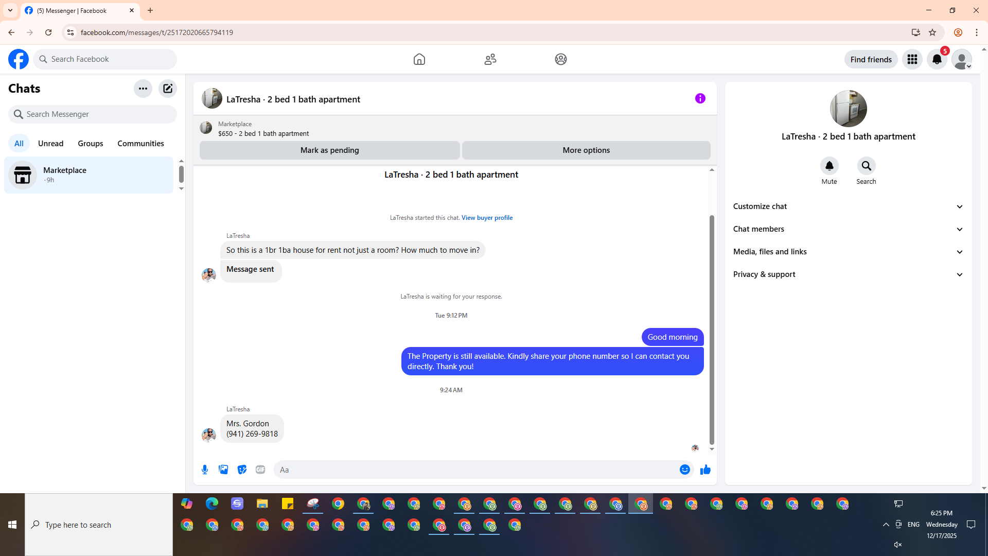The width and height of the screenshot is (988, 556).
Task: Attach a file using the photo icon
Action: [223, 470]
